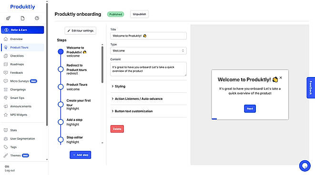This screenshot has width=315, height=175.
Task: Click the steps list scroll down arrow
Action: (102, 143)
